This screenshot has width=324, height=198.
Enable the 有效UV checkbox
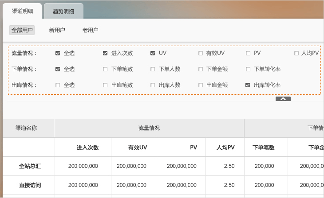tap(201, 53)
